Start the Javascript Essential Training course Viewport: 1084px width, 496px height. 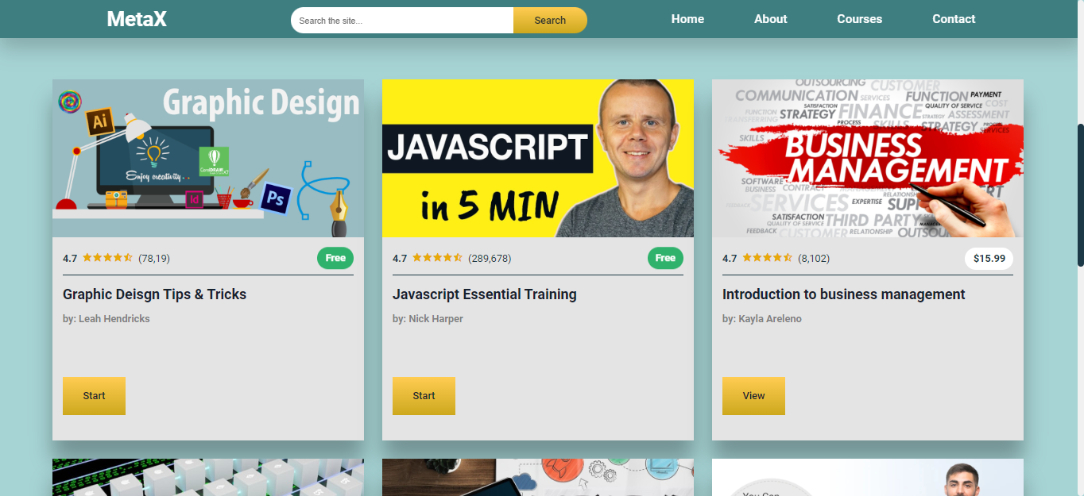click(x=424, y=395)
